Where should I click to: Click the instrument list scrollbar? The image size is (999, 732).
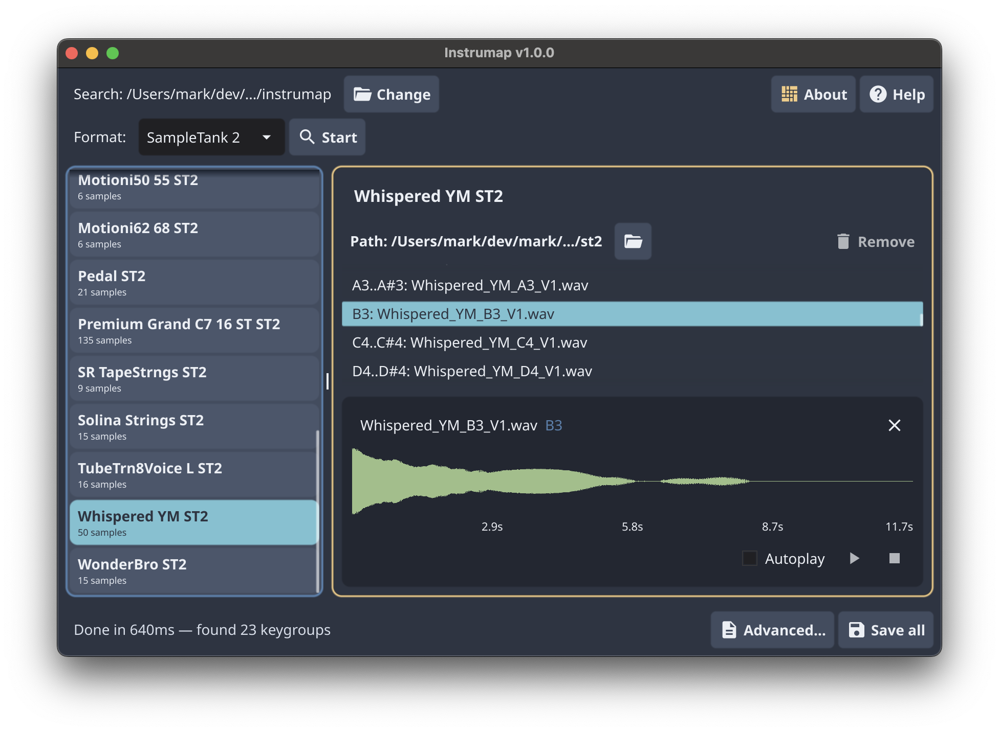click(x=318, y=511)
